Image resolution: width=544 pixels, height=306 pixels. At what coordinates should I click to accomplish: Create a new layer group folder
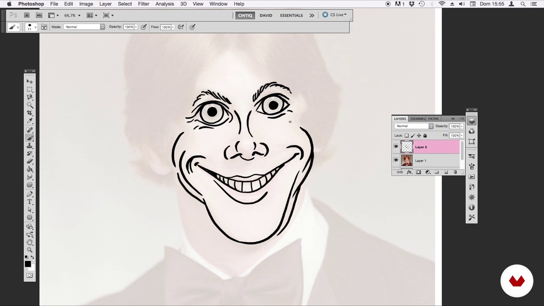pyautogui.click(x=436, y=172)
